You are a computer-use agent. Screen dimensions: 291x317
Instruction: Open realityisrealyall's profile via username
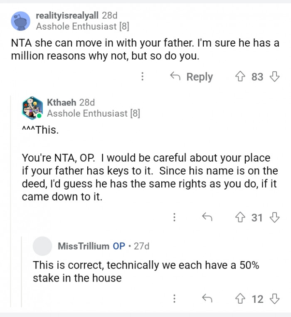(67, 15)
